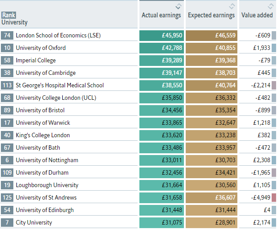Click rank badge 125
The width and height of the screenshot is (277, 229).
tap(7, 197)
